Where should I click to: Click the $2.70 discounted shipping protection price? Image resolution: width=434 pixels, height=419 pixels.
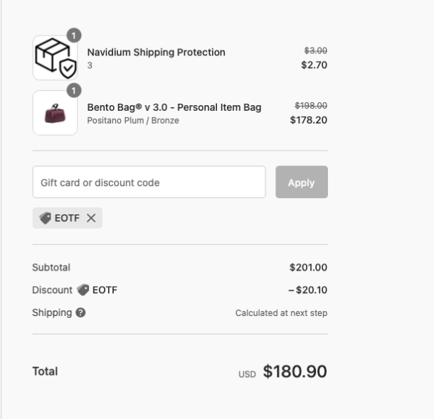314,65
